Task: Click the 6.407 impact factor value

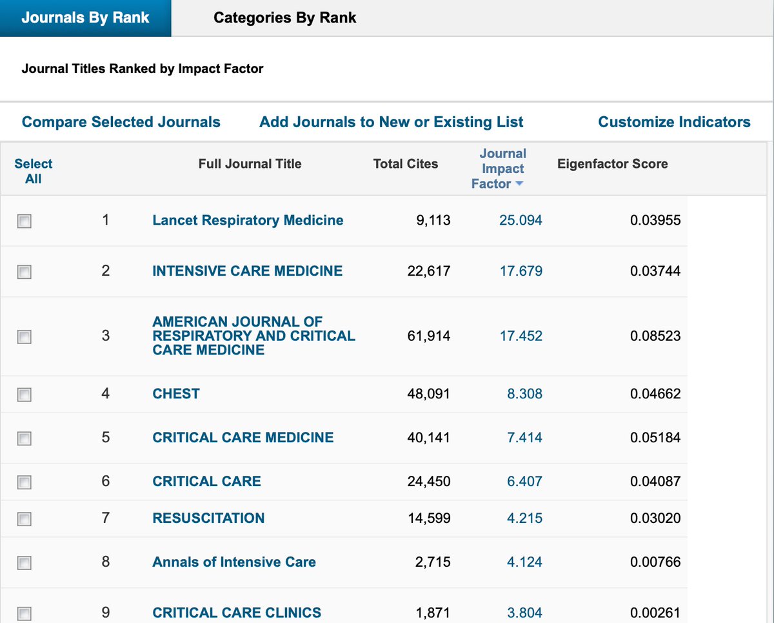Action: [x=524, y=481]
